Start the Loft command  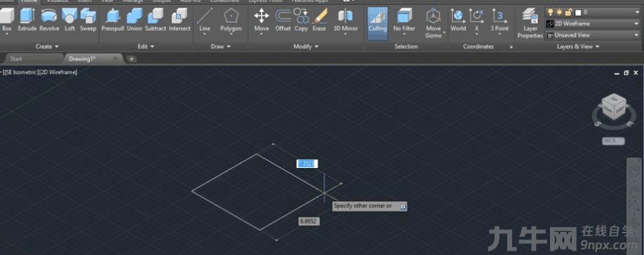click(70, 20)
